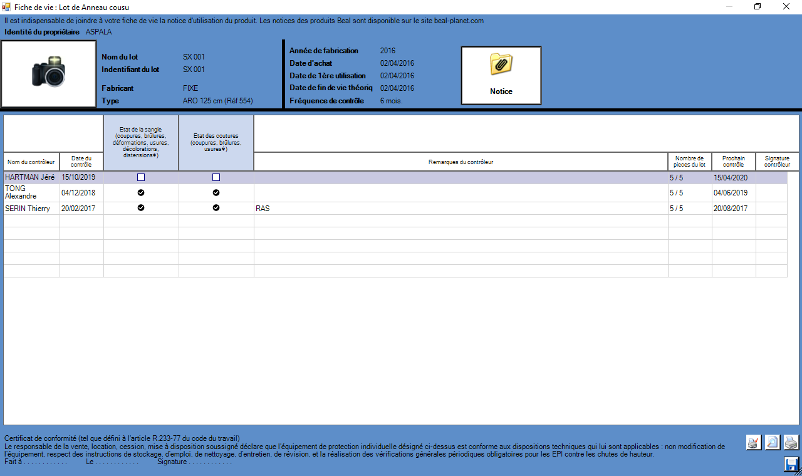The width and height of the screenshot is (802, 476).
Task: Select the Etat des coutures column header
Action: (x=216, y=143)
